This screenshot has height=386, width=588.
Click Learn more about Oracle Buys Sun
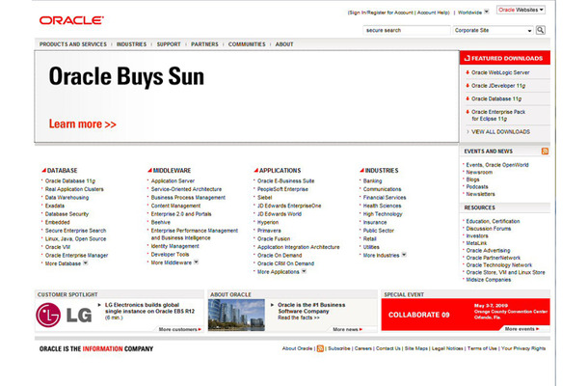coord(83,124)
